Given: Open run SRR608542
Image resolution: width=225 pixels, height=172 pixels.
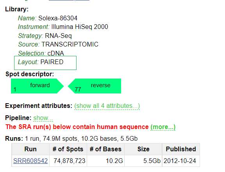Looking at the screenshot, I should pyautogui.click(x=30, y=161).
